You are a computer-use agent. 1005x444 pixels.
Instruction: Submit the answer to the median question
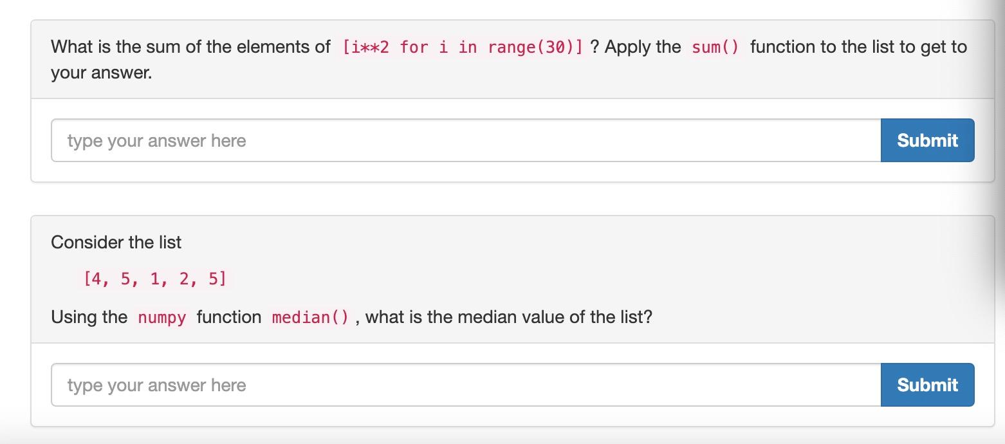tap(927, 385)
